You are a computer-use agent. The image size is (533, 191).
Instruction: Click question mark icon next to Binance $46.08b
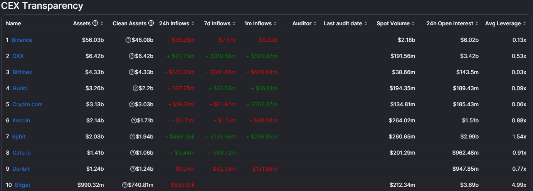pyautogui.click(x=128, y=40)
